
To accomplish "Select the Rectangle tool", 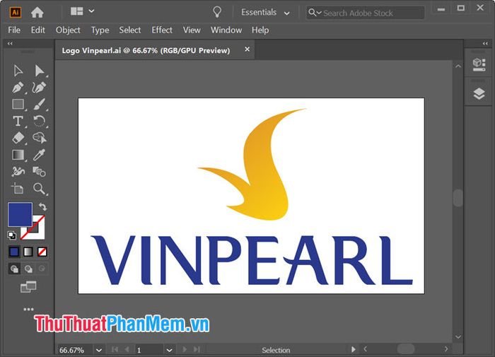I will click(18, 104).
